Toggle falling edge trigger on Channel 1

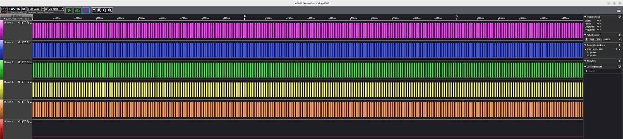28,42
